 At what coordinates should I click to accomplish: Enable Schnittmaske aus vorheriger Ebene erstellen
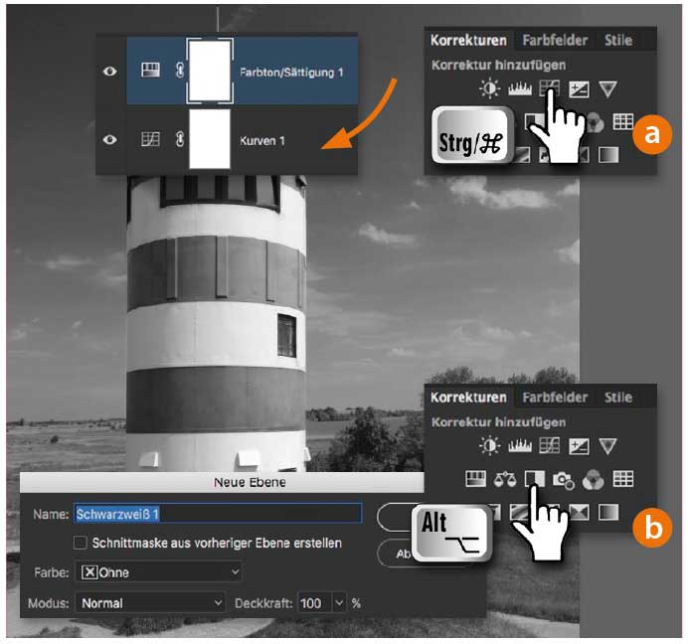(82, 544)
